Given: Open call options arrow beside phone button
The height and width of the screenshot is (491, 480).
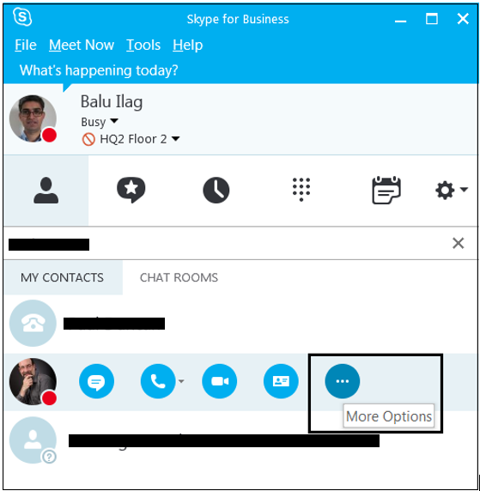Looking at the screenshot, I should (x=181, y=381).
